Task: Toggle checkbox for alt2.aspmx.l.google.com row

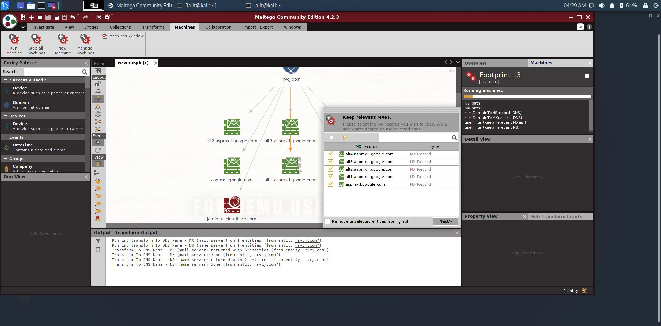Action: tap(331, 169)
